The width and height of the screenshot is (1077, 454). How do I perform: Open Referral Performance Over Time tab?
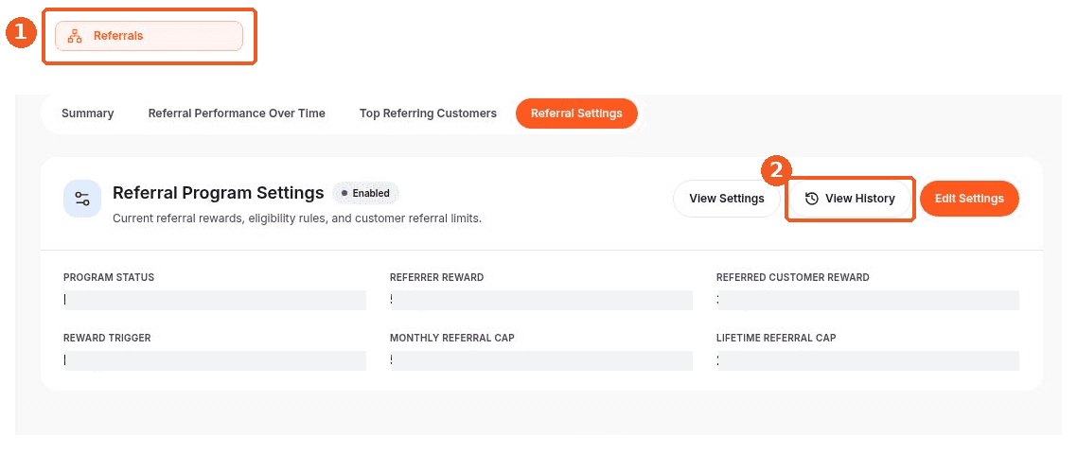(x=237, y=113)
